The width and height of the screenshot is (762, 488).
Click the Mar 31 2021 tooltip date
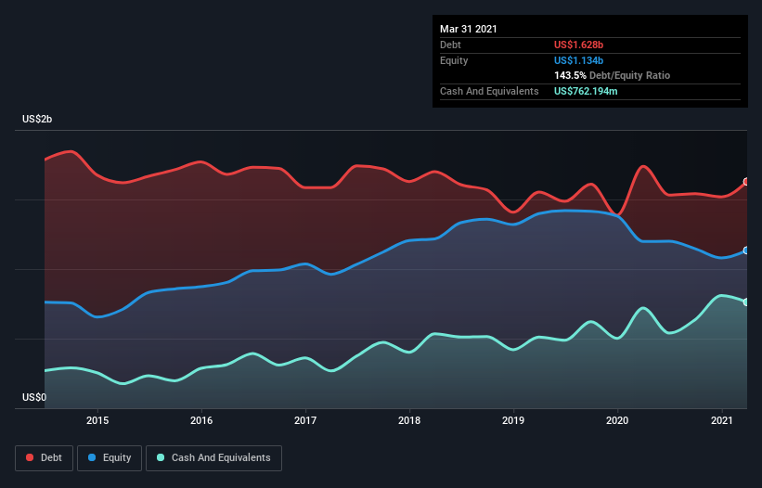469,29
